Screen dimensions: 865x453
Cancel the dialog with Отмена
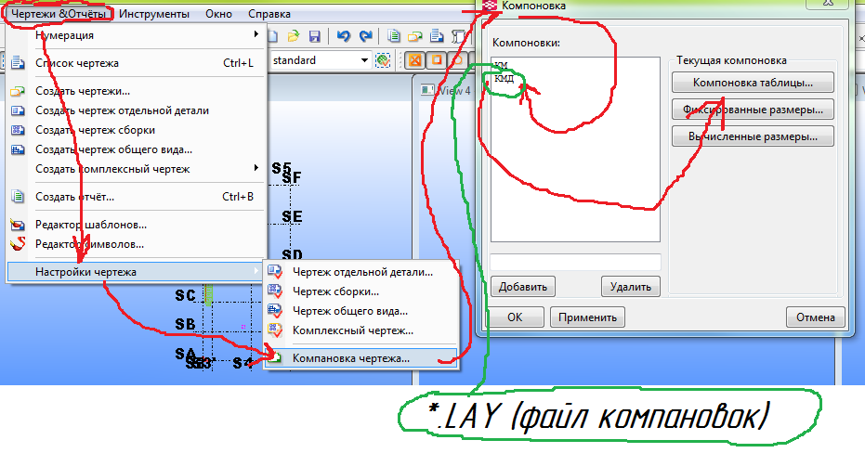[816, 317]
